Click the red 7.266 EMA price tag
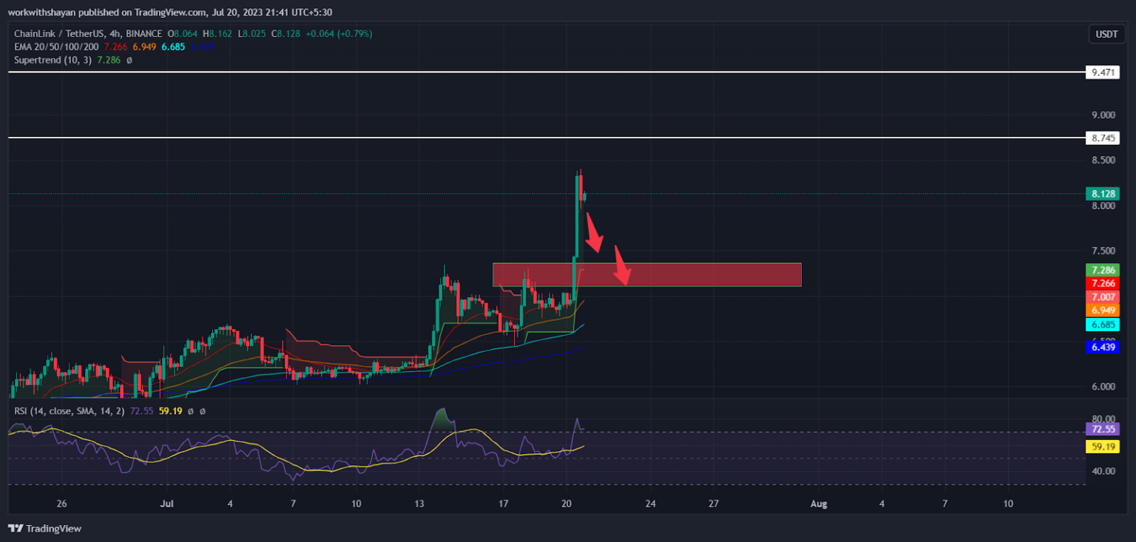 1102,283
